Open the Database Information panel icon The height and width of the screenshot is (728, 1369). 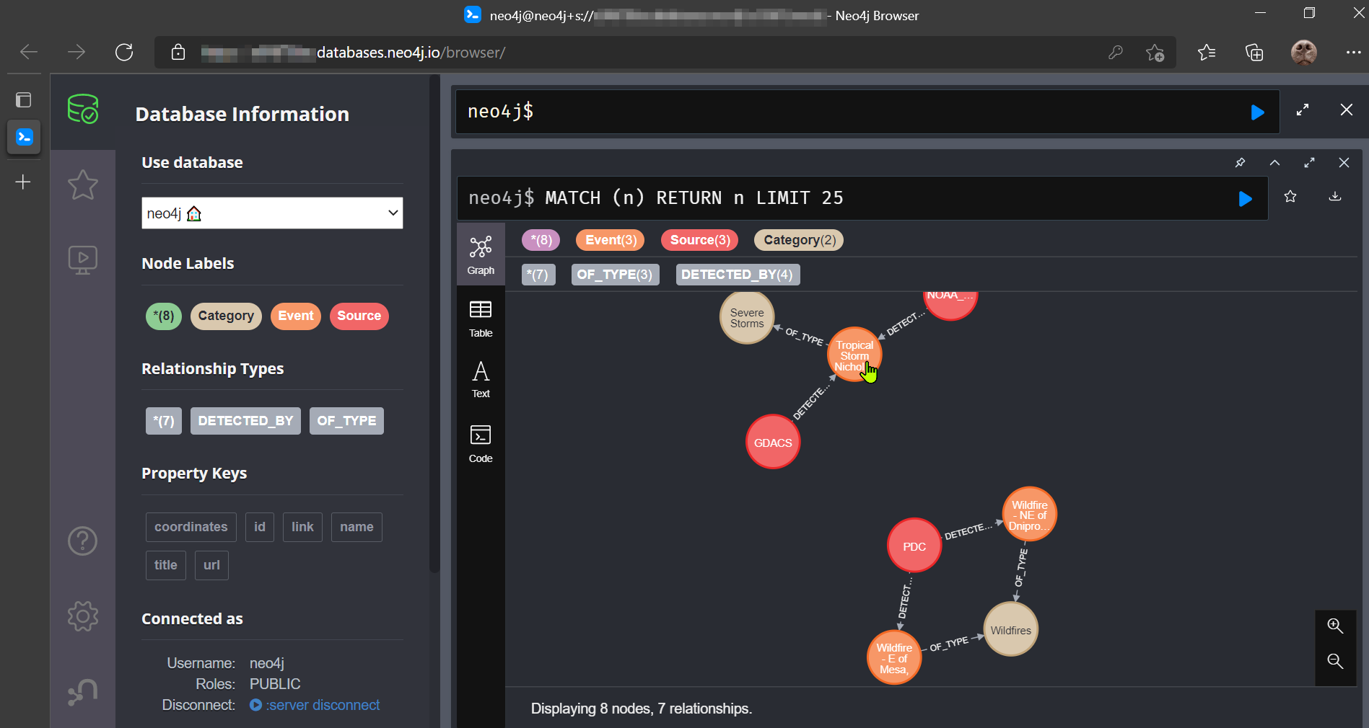(x=82, y=110)
